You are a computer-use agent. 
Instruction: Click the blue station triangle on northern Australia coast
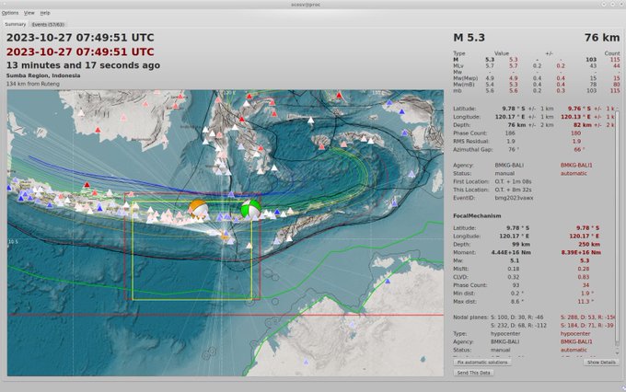coord(388,282)
